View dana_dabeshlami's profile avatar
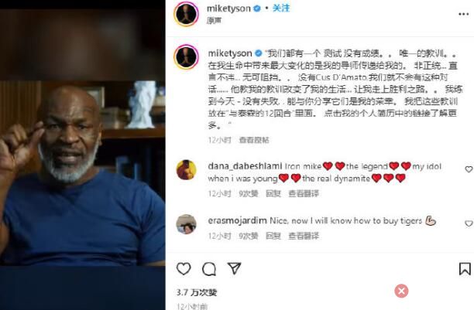 [x=186, y=170]
